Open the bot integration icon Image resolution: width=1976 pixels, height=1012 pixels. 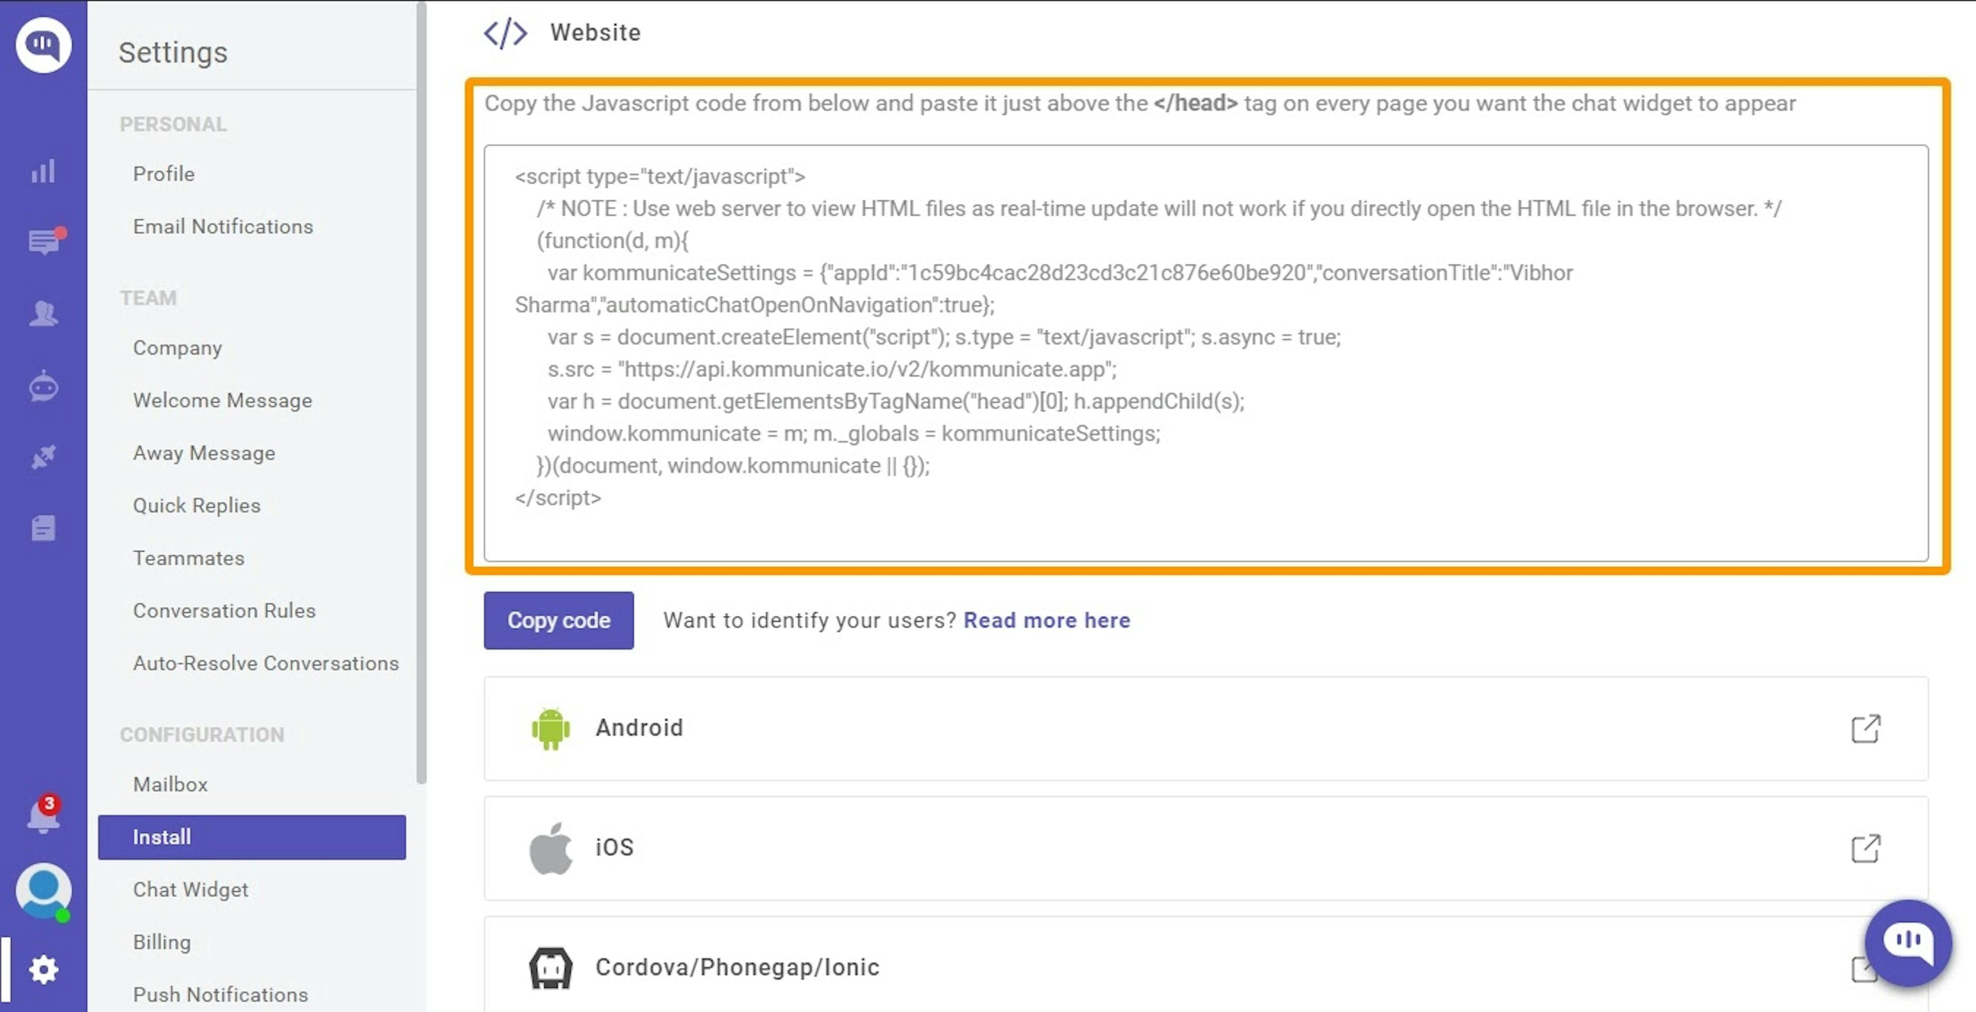point(44,386)
